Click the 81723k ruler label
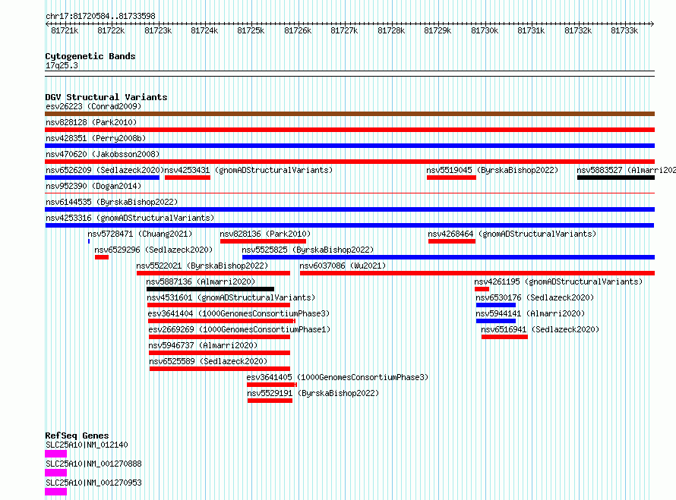The image size is (676, 500). point(158,30)
